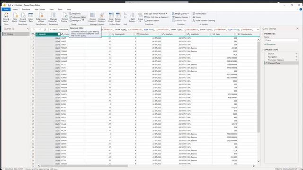Click the save icon in the title bar
The height and width of the screenshot is (170, 303).
pos(9,5)
